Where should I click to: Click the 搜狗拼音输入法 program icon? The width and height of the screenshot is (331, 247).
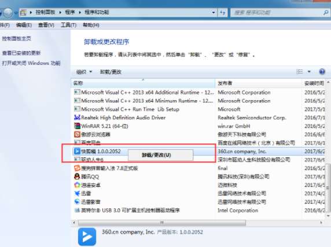[77, 168]
